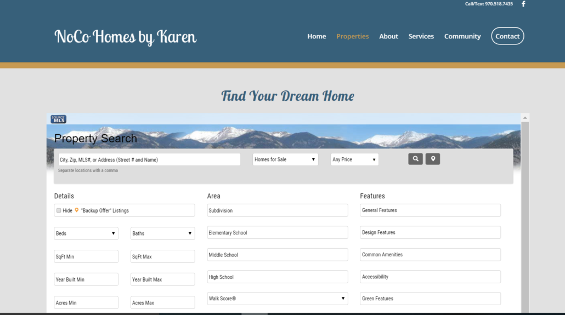565x315 pixels.
Task: Click the Call/Text 970.518.7435 number
Action: pyautogui.click(x=489, y=4)
